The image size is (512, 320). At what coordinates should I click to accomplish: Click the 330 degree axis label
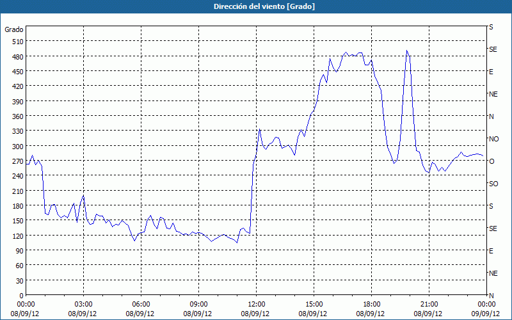tap(18, 131)
